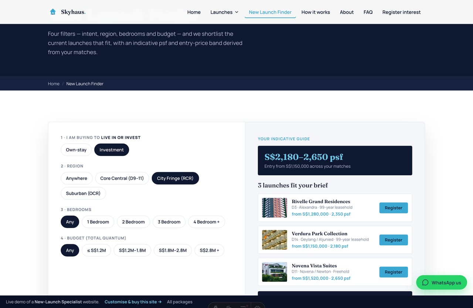The width and height of the screenshot is (473, 308).
Task: Open Novena Vista Suites thumbnail image
Action: coord(275,272)
